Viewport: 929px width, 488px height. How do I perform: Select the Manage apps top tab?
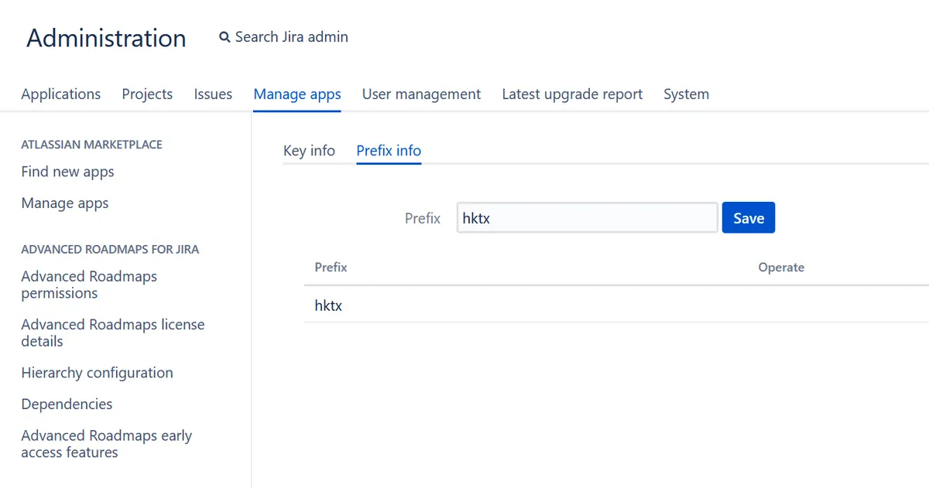click(x=297, y=94)
